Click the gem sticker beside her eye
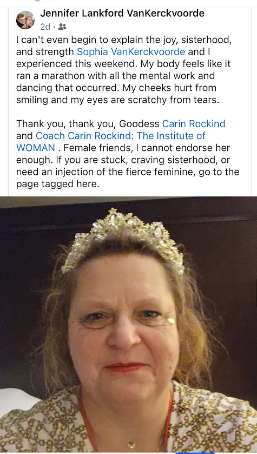This screenshot has height=454, width=257. point(172,321)
